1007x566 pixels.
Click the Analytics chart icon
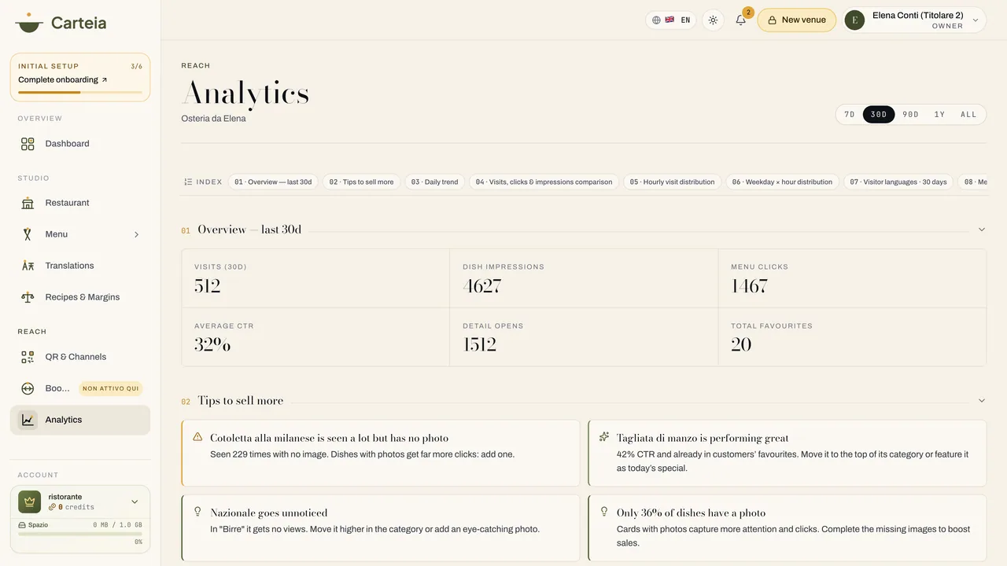click(28, 420)
